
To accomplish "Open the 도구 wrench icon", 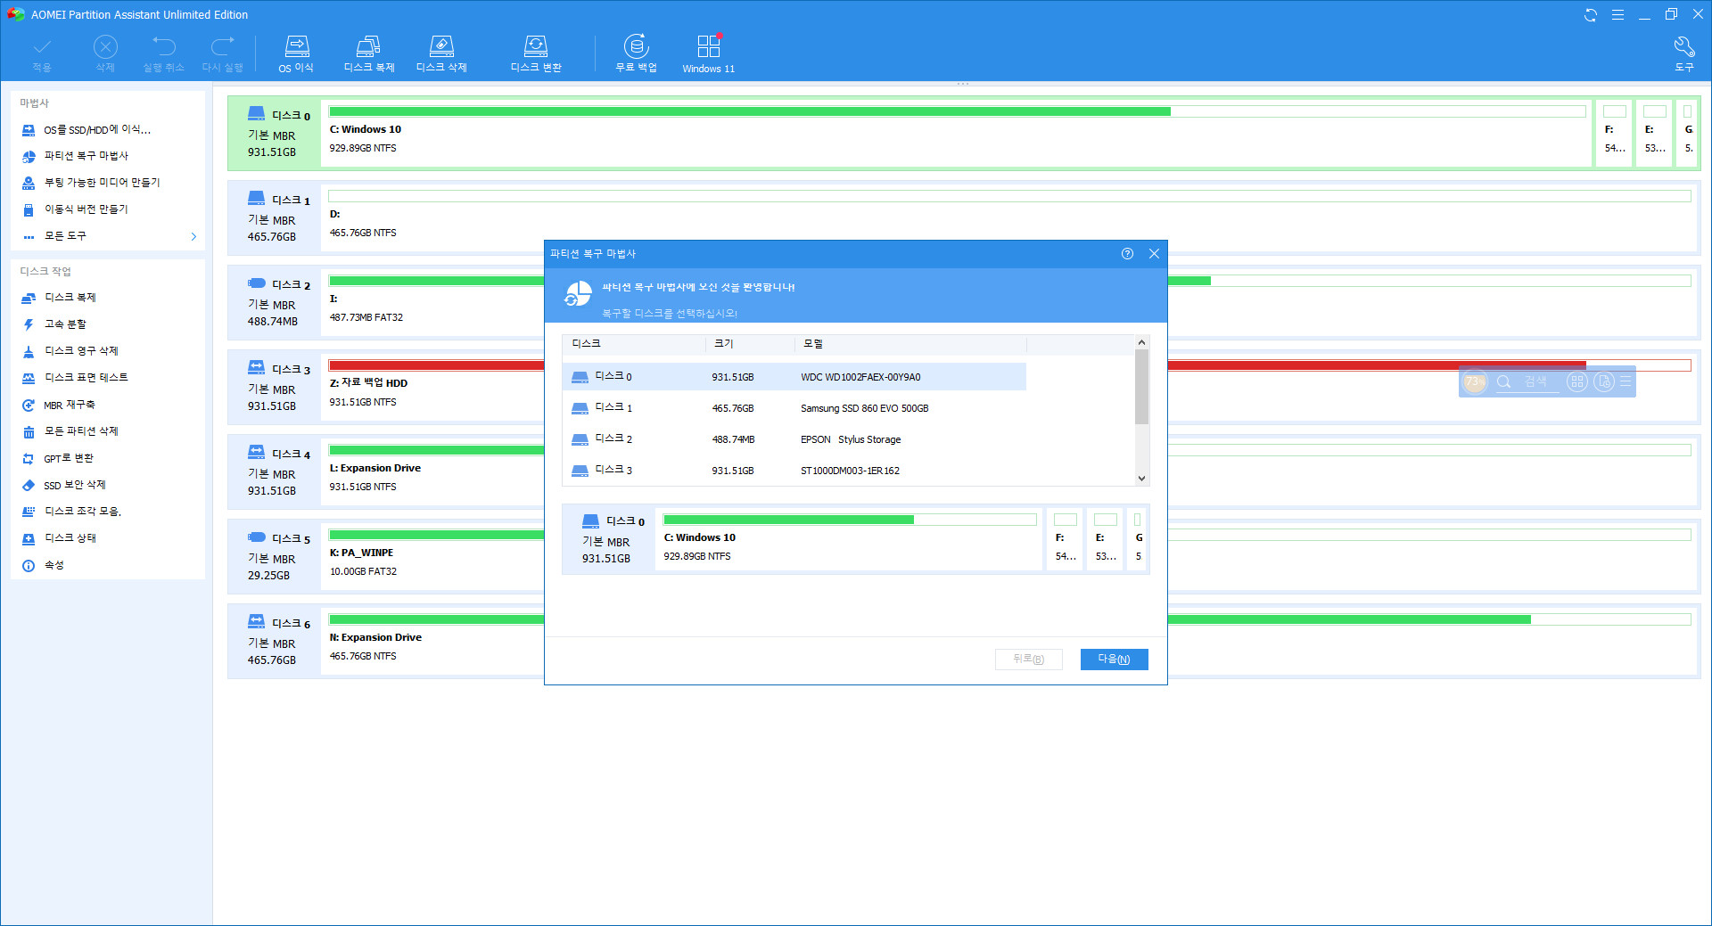I will click(x=1683, y=54).
